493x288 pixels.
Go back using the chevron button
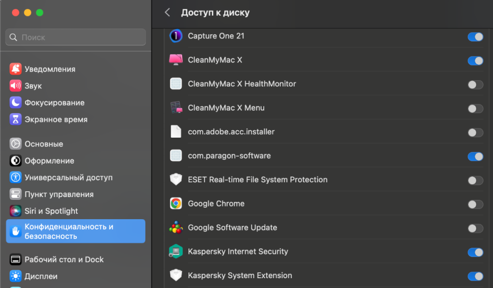[168, 13]
